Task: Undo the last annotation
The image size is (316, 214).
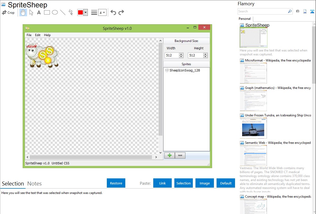Action: point(113,12)
